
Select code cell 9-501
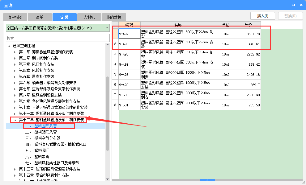point(130,105)
